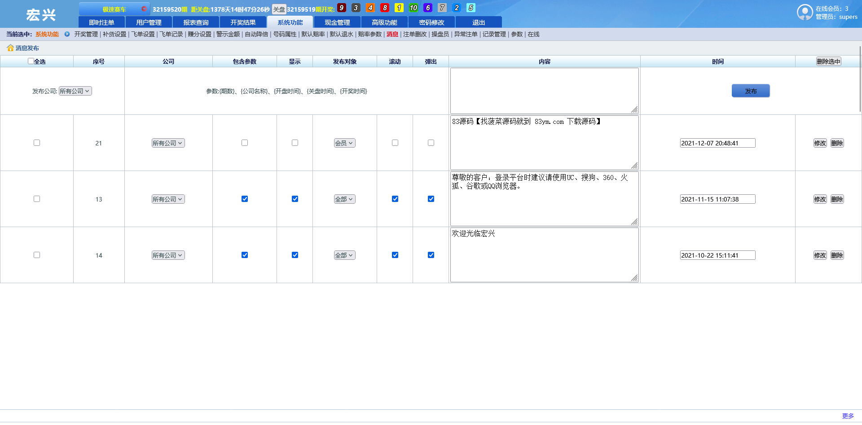Viewport: 862px width, 425px height.
Task: Click orange lottery ball number 4
Action: 370,8
